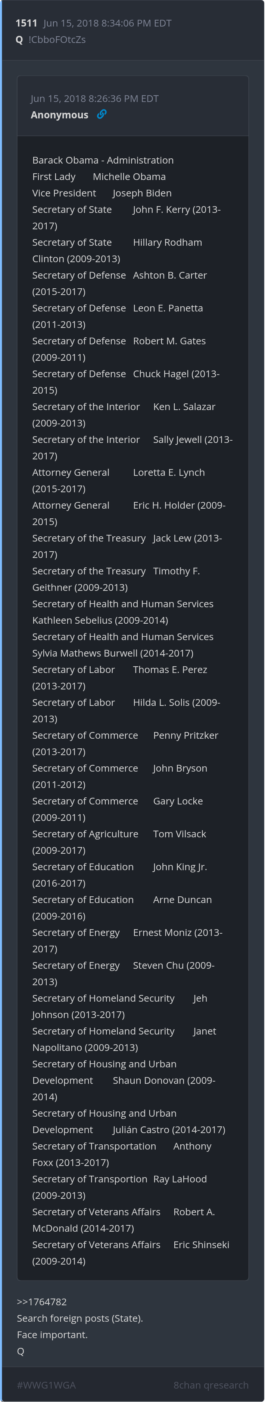Viewport: 265px width, 1402px height.
Task: Open the 8chan qresearch source link
Action: (211, 1384)
